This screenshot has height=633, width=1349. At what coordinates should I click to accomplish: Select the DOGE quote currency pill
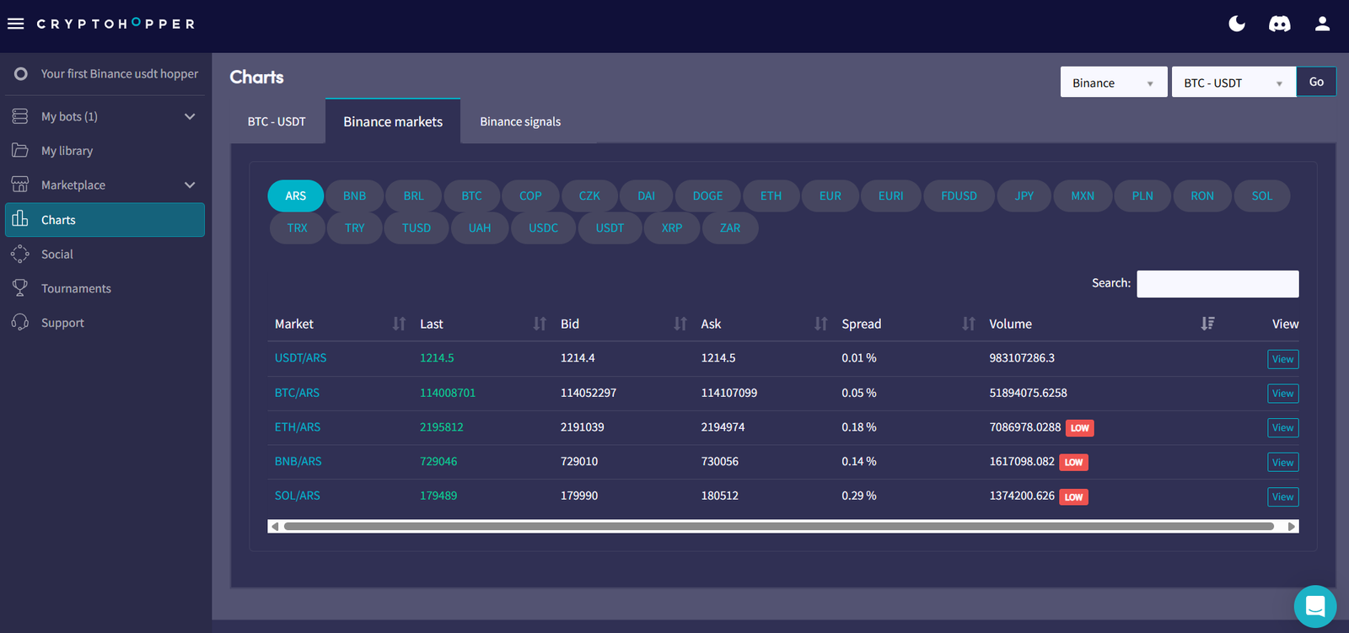[707, 196]
